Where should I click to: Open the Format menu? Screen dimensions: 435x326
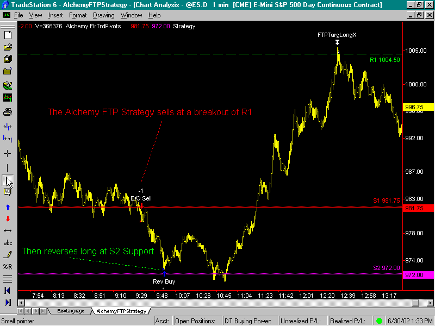(x=78, y=15)
